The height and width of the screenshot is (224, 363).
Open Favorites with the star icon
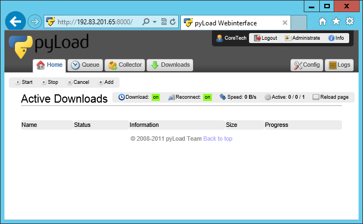336,22
